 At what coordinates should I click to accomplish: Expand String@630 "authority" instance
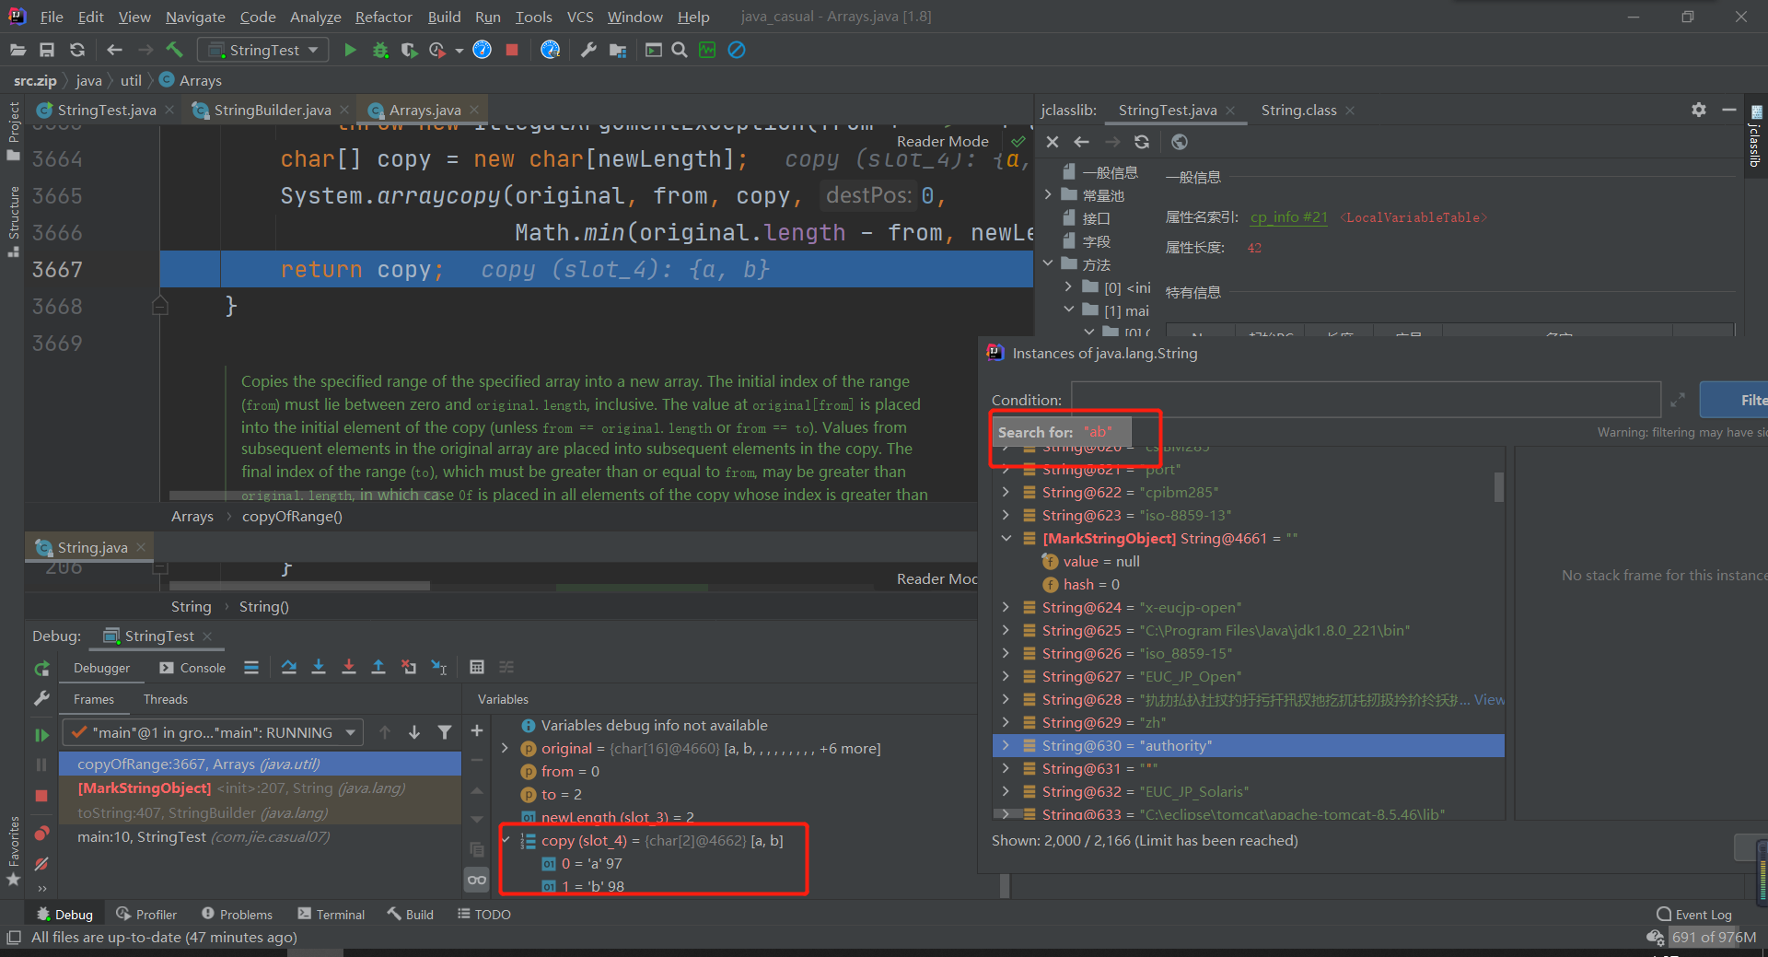[x=1006, y=745]
